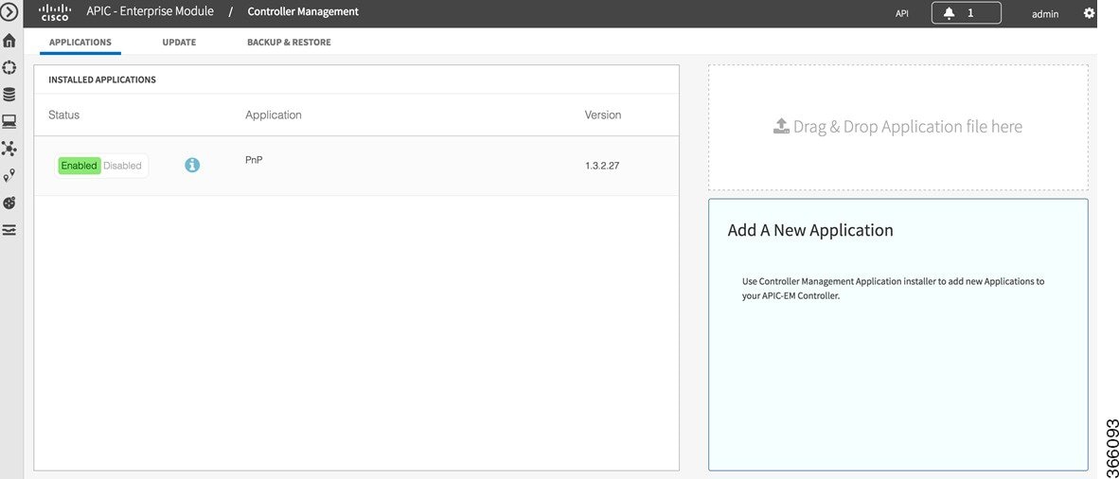The image size is (1119, 479).
Task: Click the APIC - Enterprise Module title
Action: click(x=150, y=11)
